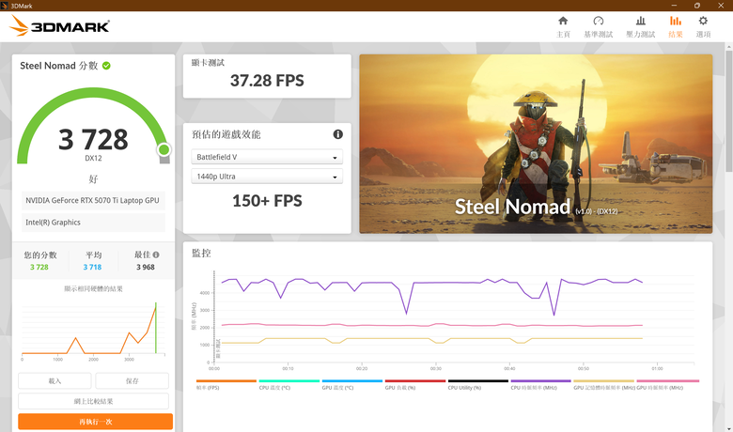This screenshot has width=733, height=432.
Task: Select the Results (結果) tab
Action: 675,26
